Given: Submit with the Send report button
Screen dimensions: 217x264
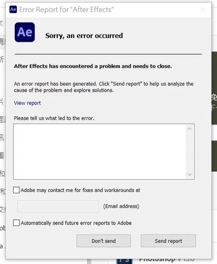Looking at the screenshot, I should [168, 241].
